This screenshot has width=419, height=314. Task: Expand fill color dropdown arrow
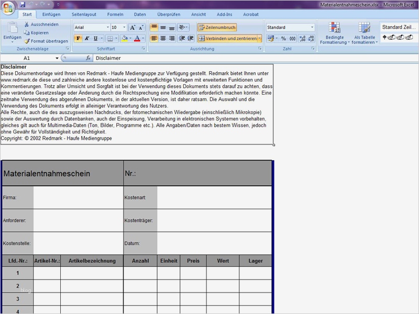pyautogui.click(x=130, y=38)
